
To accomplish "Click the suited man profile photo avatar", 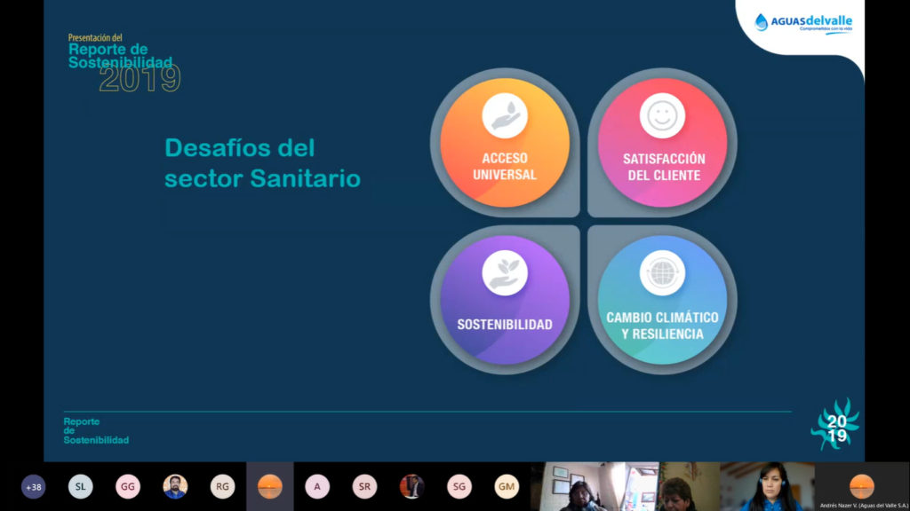I will pyautogui.click(x=411, y=486).
